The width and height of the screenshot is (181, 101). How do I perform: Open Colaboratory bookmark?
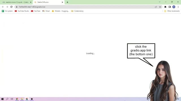click(x=77, y=11)
